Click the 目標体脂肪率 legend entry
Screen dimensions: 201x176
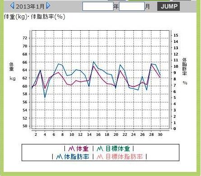coord(120,157)
